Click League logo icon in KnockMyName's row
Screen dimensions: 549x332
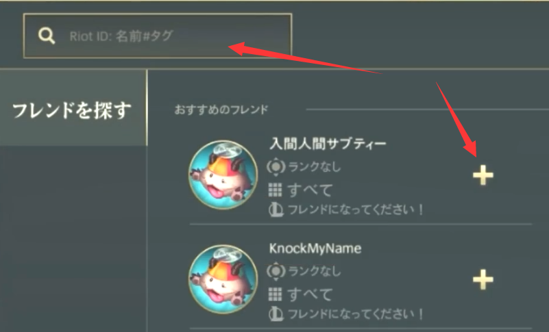(x=276, y=314)
